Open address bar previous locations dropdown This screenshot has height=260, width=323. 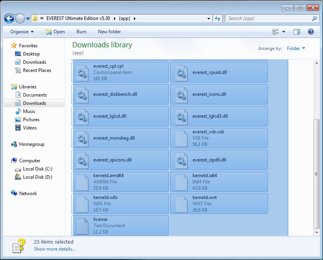coord(209,18)
